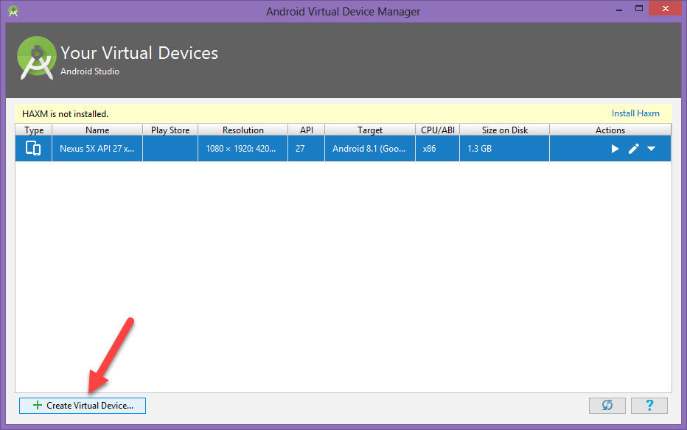Screen dimensions: 687x430
Task: Open more actions dropdown arrow for Nexus 5X
Action: click(651, 149)
